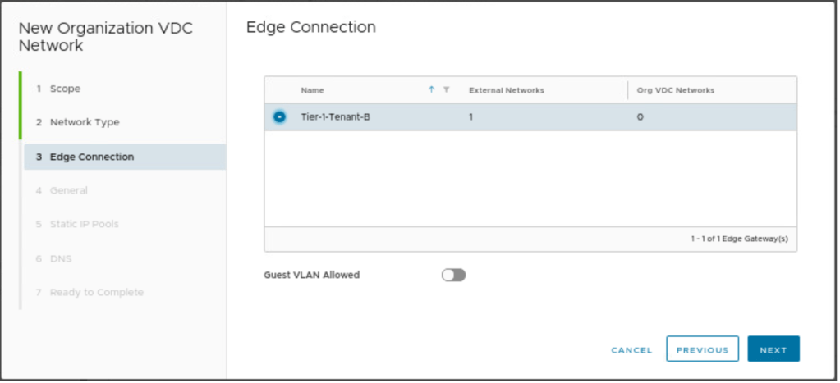The height and width of the screenshot is (383, 840).
Task: Open the Ready to Complete step
Action: (96, 292)
